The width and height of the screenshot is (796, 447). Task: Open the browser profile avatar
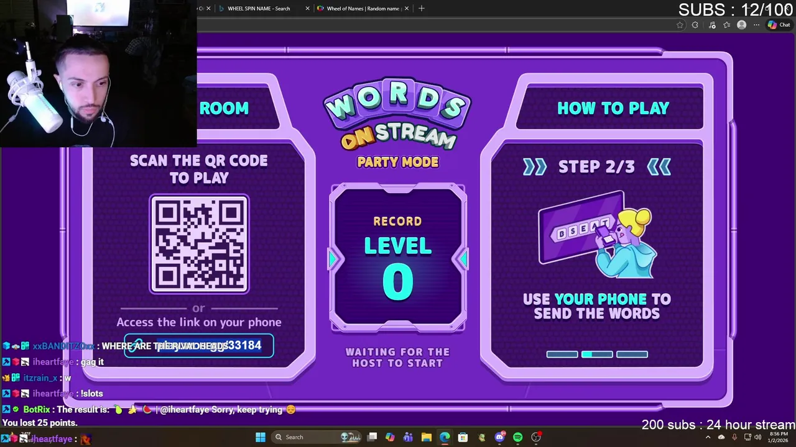741,25
